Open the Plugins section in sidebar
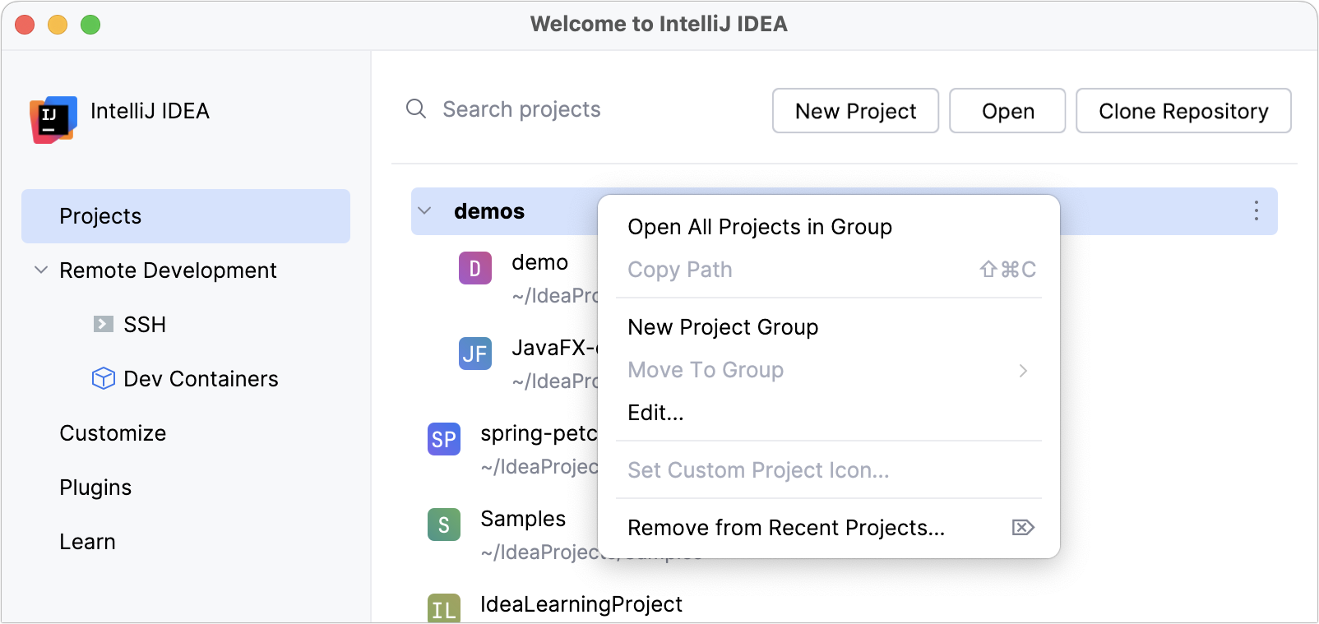Viewport: 1319px width, 624px height. [95, 488]
